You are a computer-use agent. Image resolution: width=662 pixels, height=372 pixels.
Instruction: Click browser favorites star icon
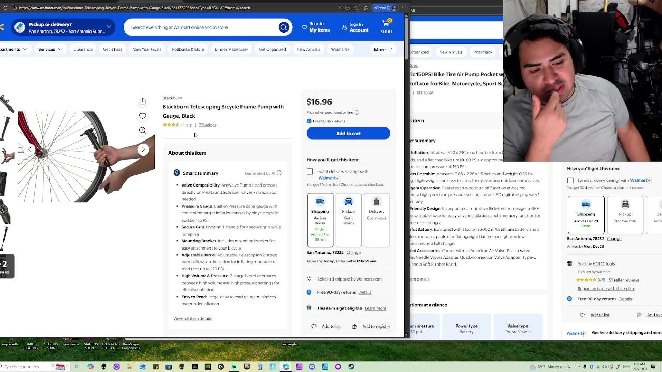[x=356, y=8]
